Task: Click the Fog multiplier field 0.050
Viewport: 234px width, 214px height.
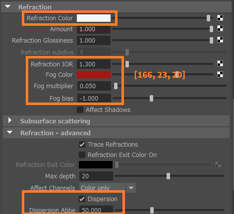Action: click(x=94, y=86)
